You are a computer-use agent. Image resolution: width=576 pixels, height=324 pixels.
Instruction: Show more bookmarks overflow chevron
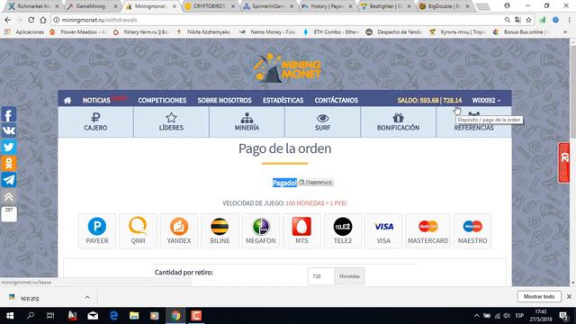565,32
